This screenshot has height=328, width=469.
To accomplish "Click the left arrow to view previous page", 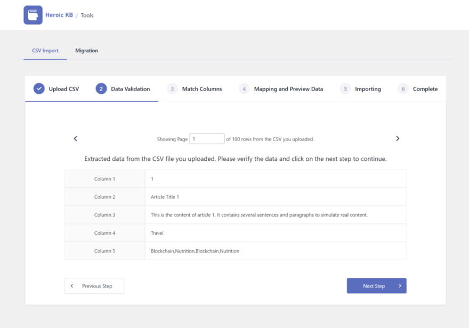I will 75,138.
